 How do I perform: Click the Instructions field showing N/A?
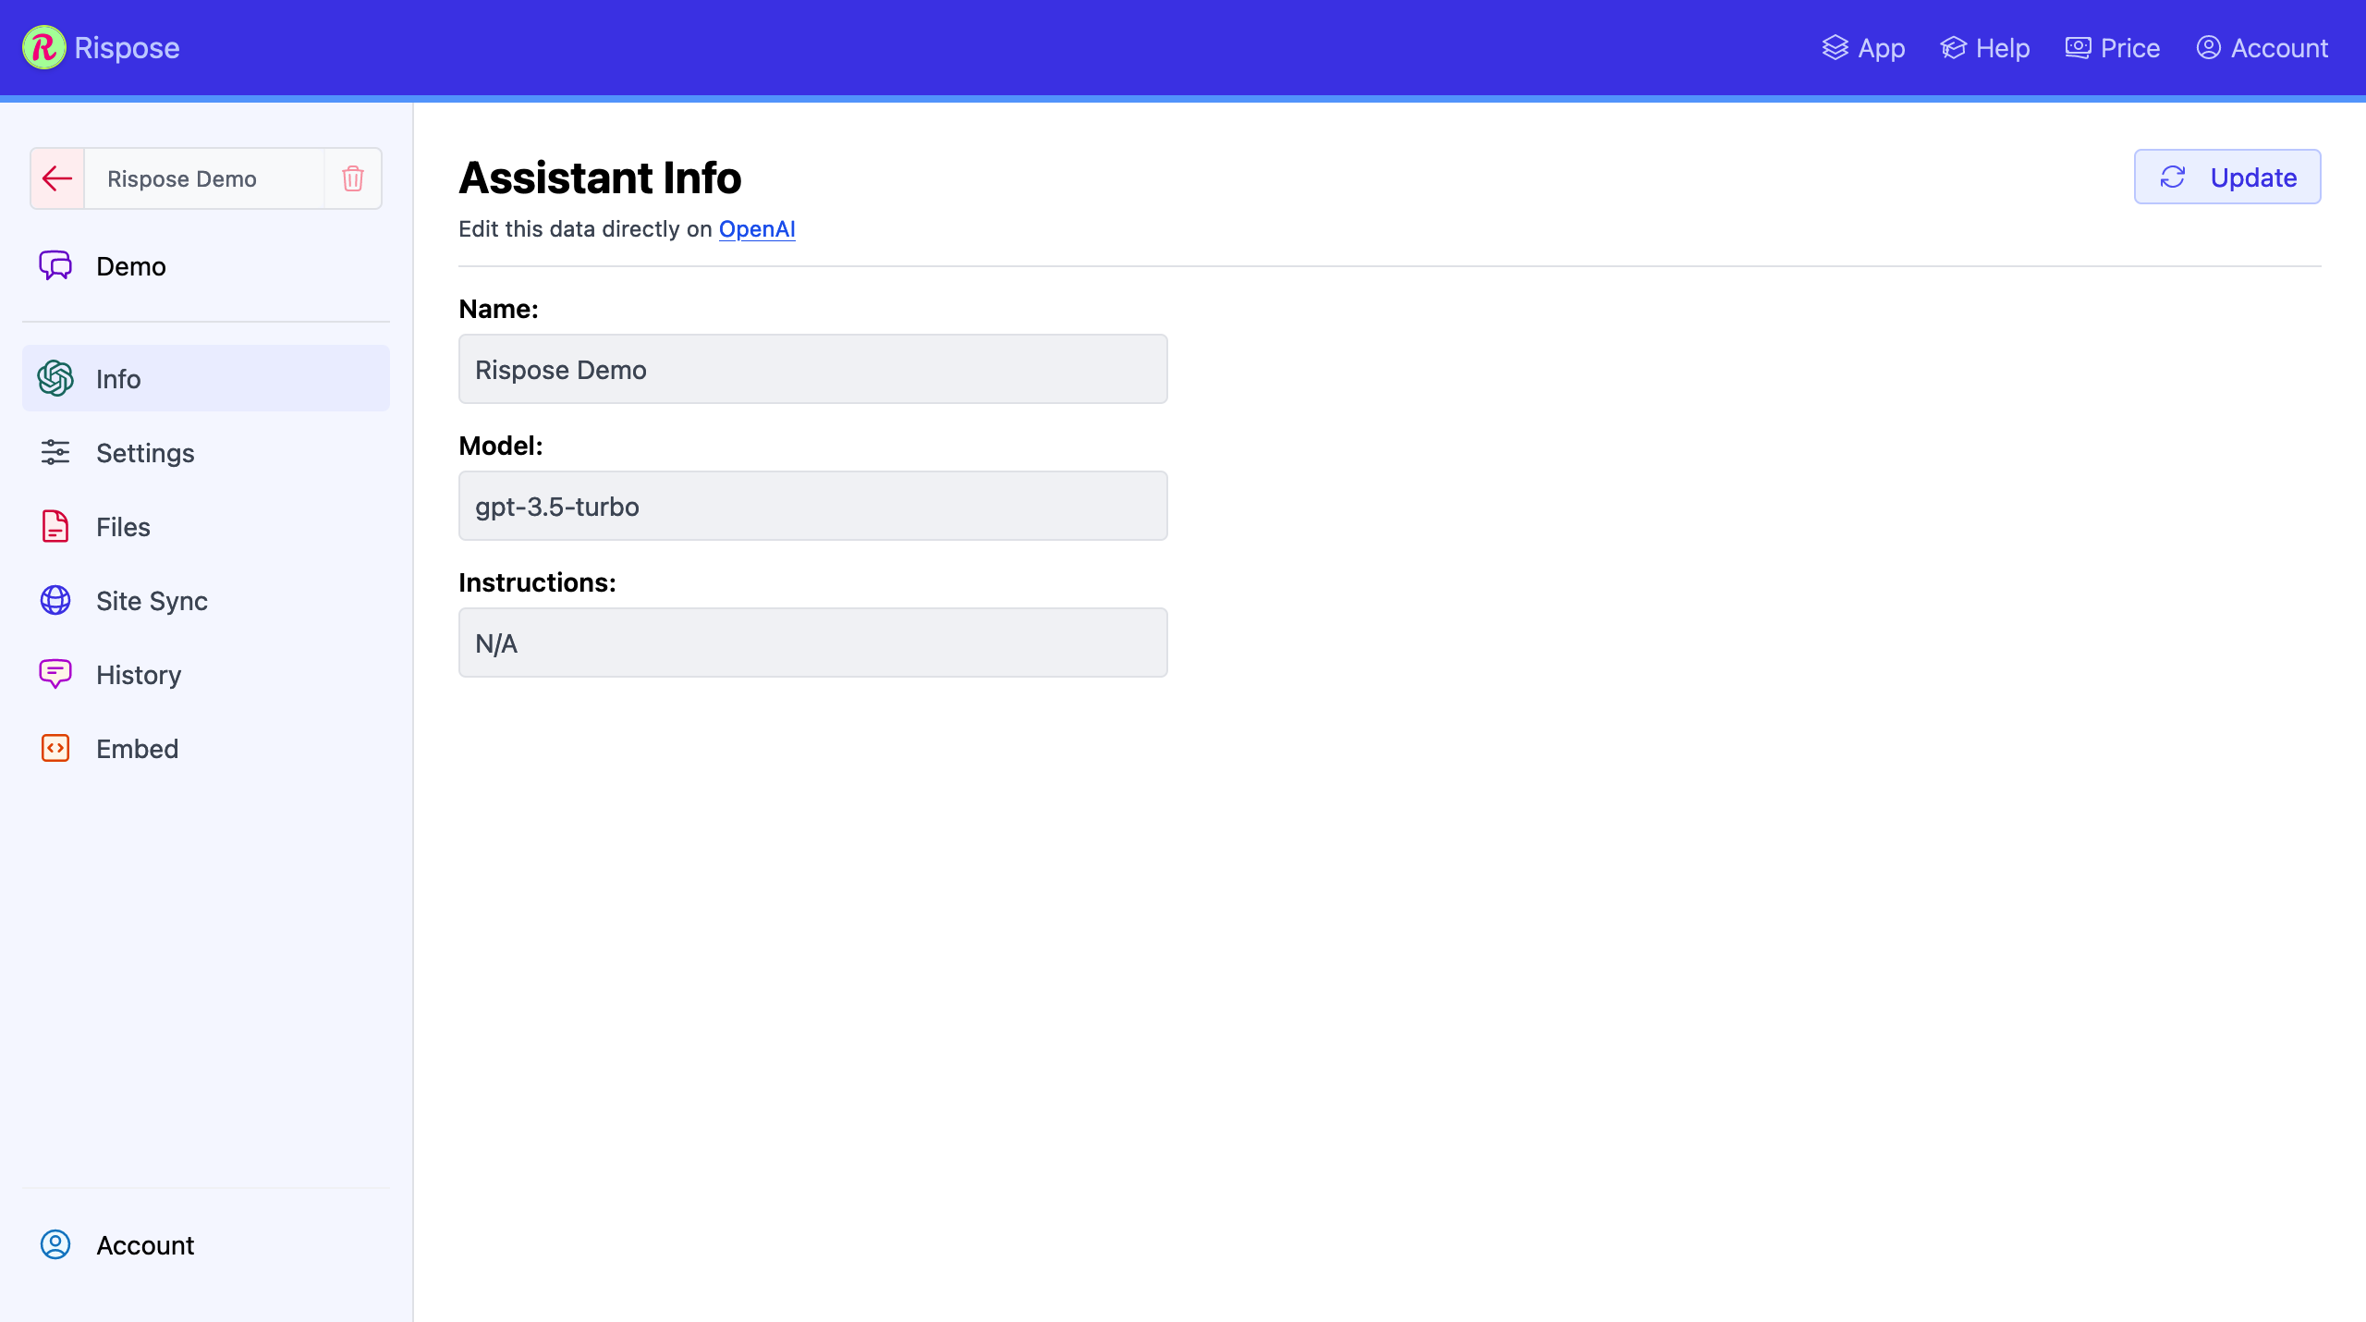[812, 643]
